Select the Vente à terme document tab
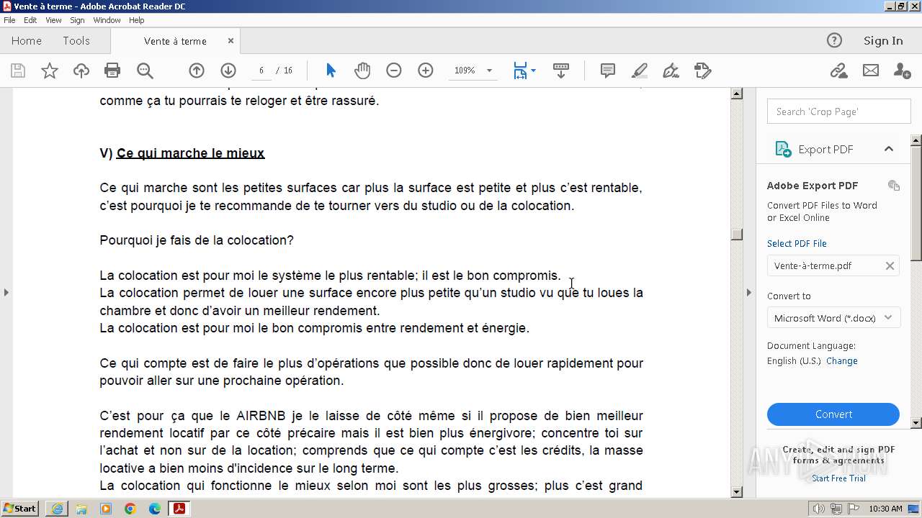922x518 pixels. click(x=175, y=41)
